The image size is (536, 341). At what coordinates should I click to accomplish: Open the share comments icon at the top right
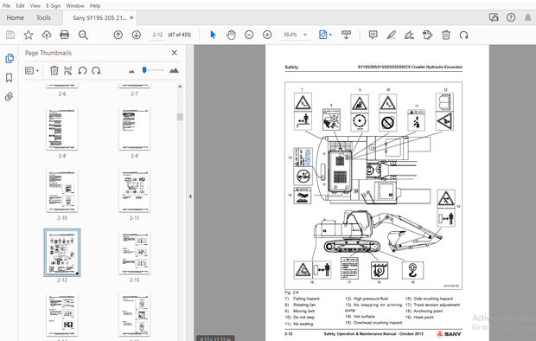tap(494, 17)
